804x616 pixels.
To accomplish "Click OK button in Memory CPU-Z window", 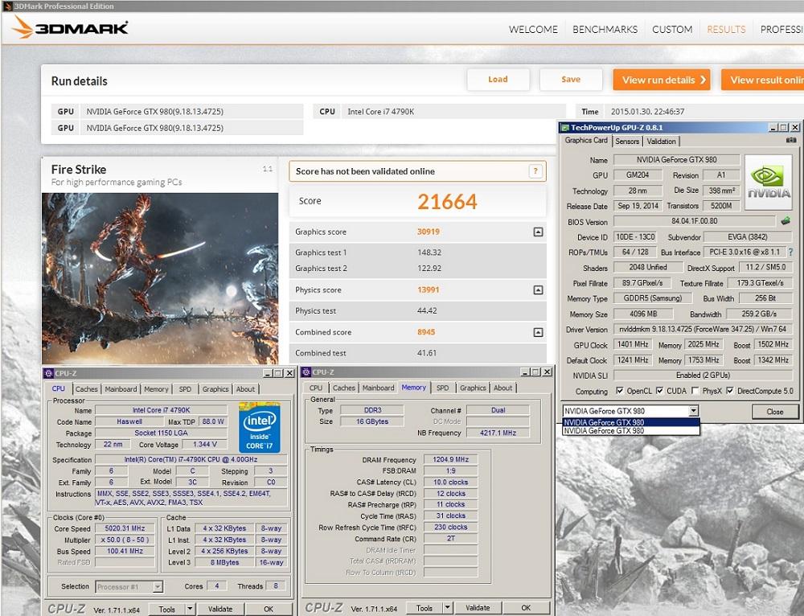I will [526, 608].
